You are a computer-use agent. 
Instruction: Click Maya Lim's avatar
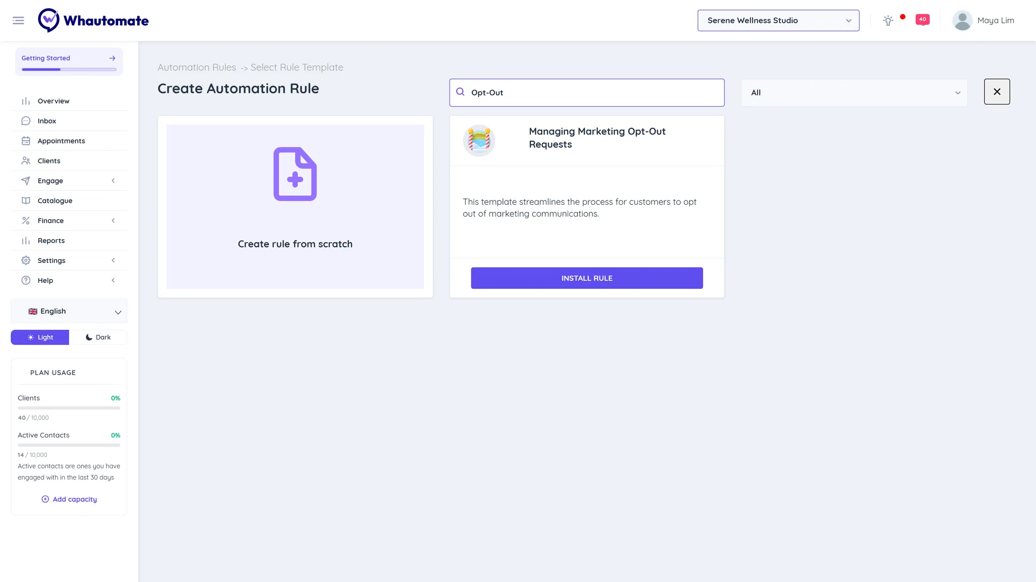pos(962,20)
